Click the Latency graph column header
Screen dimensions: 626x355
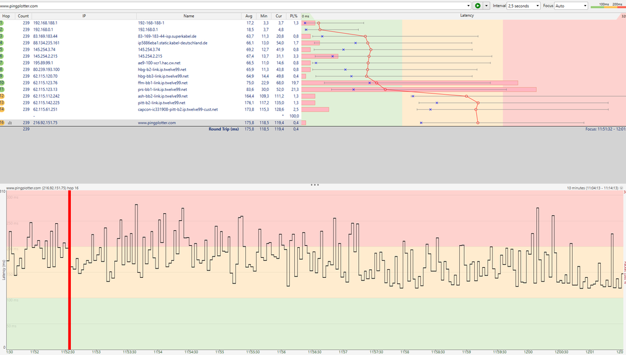tap(466, 16)
